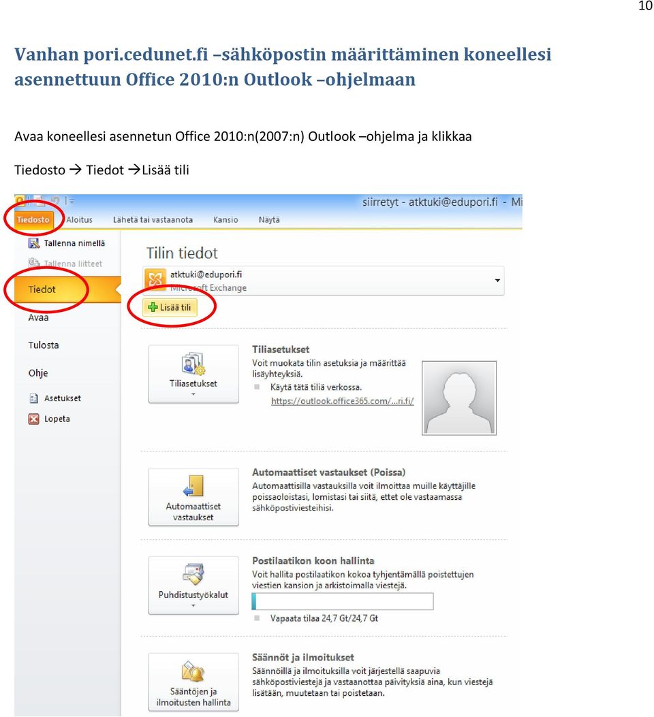Click the Tallenna nimellä save icon
The image size is (654, 717).
34,243
